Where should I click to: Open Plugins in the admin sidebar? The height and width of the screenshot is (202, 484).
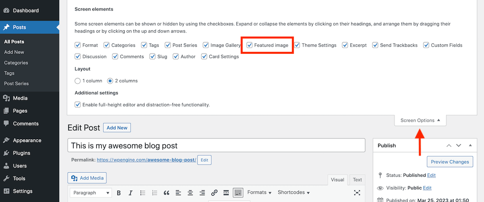coord(21,153)
